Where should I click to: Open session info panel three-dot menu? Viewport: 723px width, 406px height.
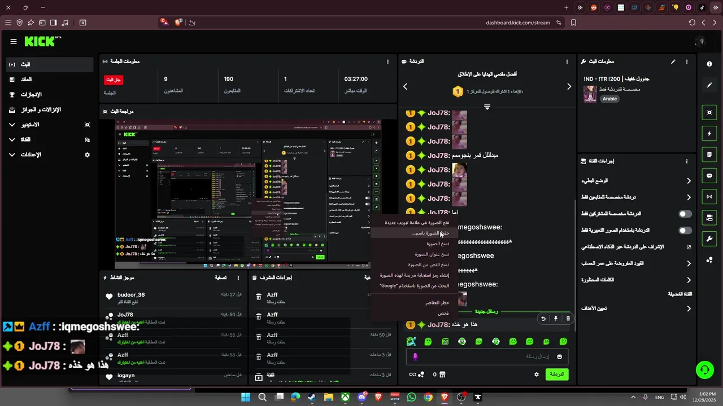click(x=387, y=61)
